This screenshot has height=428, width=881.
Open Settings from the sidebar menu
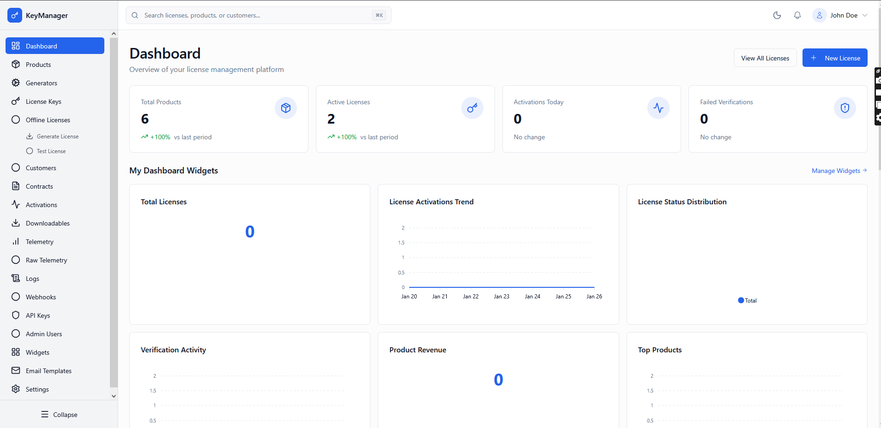click(37, 389)
